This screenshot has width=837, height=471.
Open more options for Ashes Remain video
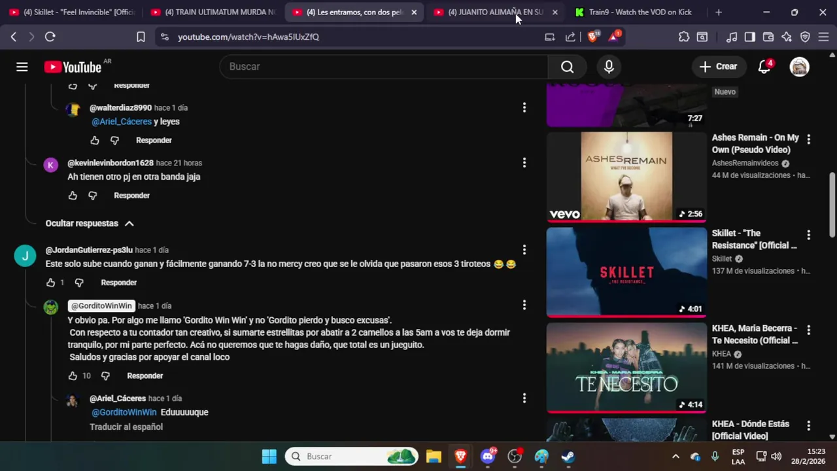click(808, 139)
